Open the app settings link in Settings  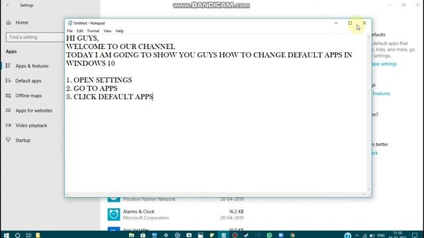(384, 64)
